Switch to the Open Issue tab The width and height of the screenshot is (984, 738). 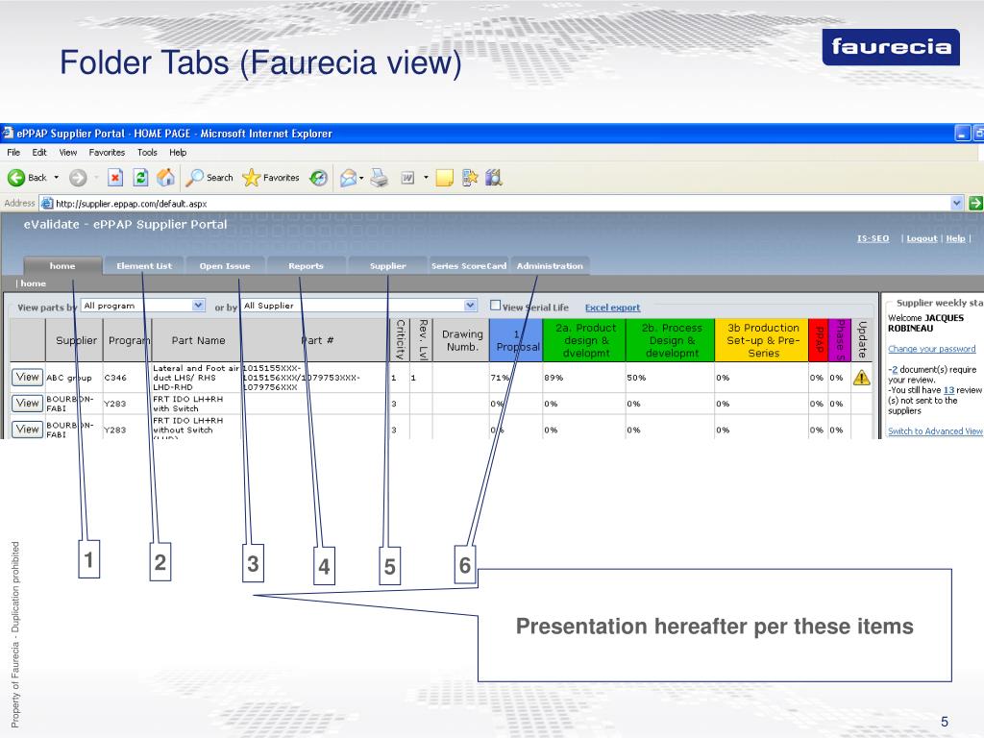click(225, 265)
